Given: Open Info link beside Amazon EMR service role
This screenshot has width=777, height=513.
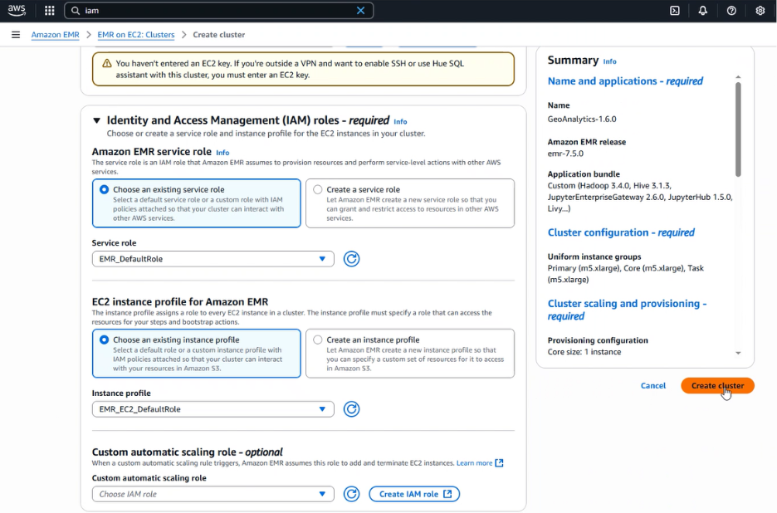Looking at the screenshot, I should (222, 153).
